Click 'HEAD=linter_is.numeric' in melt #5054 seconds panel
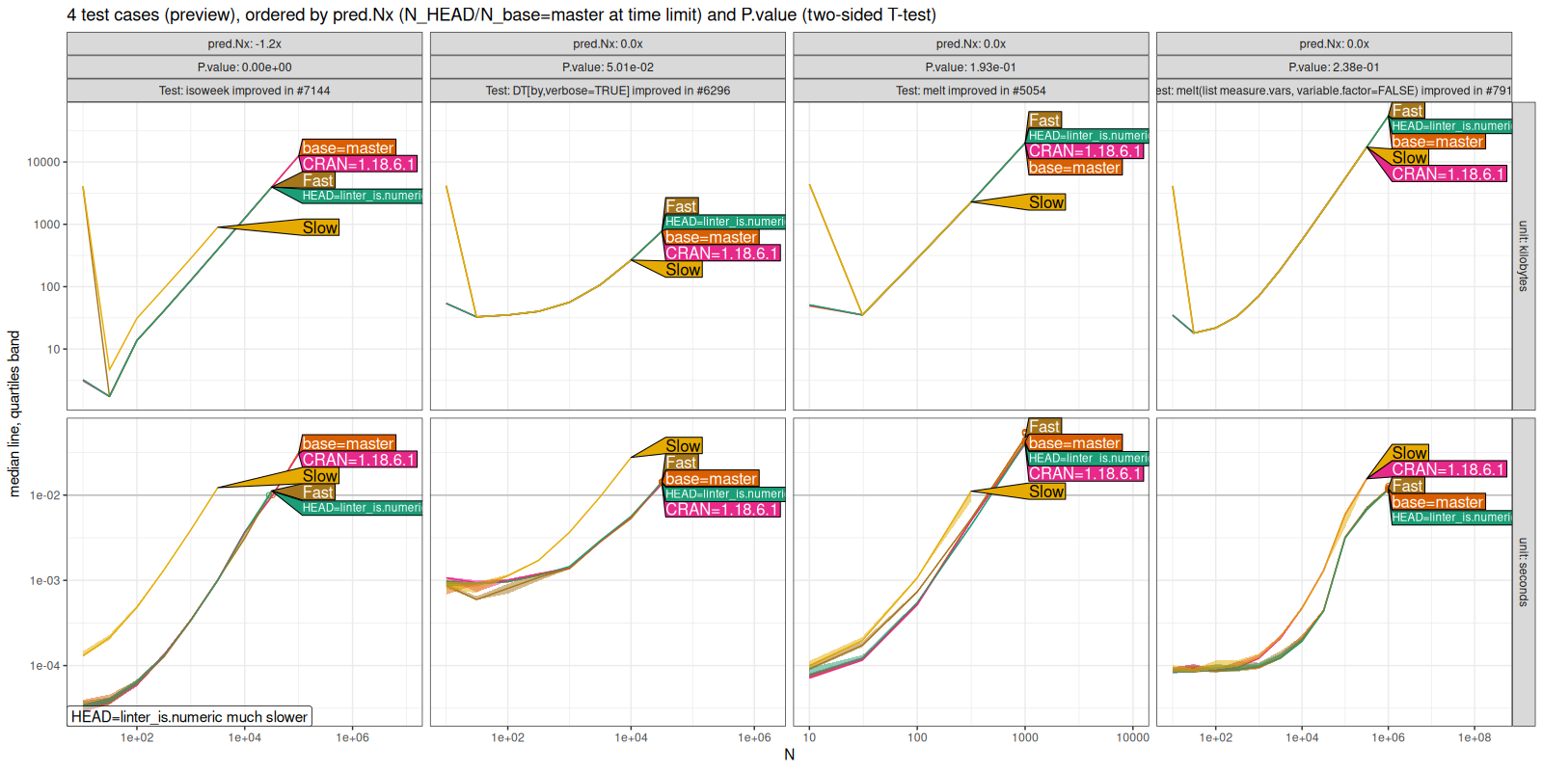Screen dimensions: 1543x771 pos(1088,459)
